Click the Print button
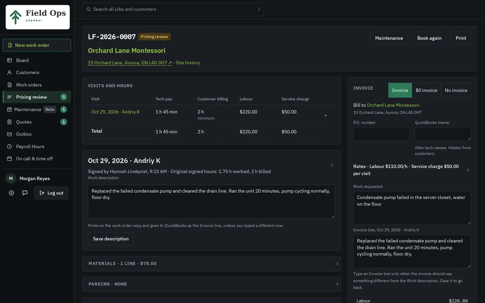Screen dimensions: 485x303 461,38
